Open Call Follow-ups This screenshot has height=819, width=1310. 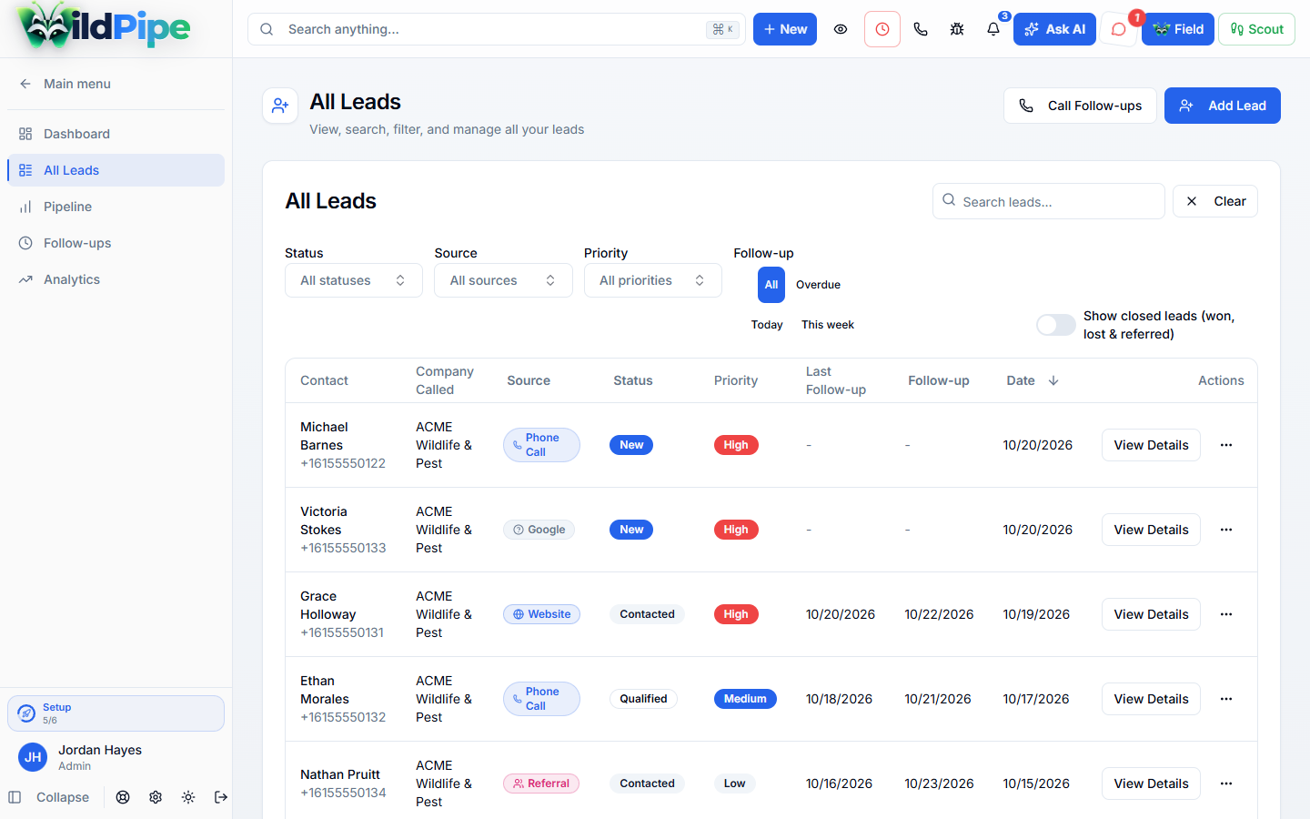point(1080,106)
